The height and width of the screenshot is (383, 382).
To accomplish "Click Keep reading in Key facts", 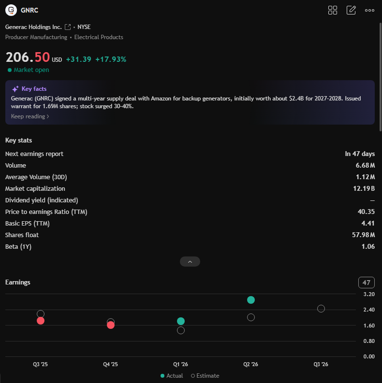I will pyautogui.click(x=30, y=116).
